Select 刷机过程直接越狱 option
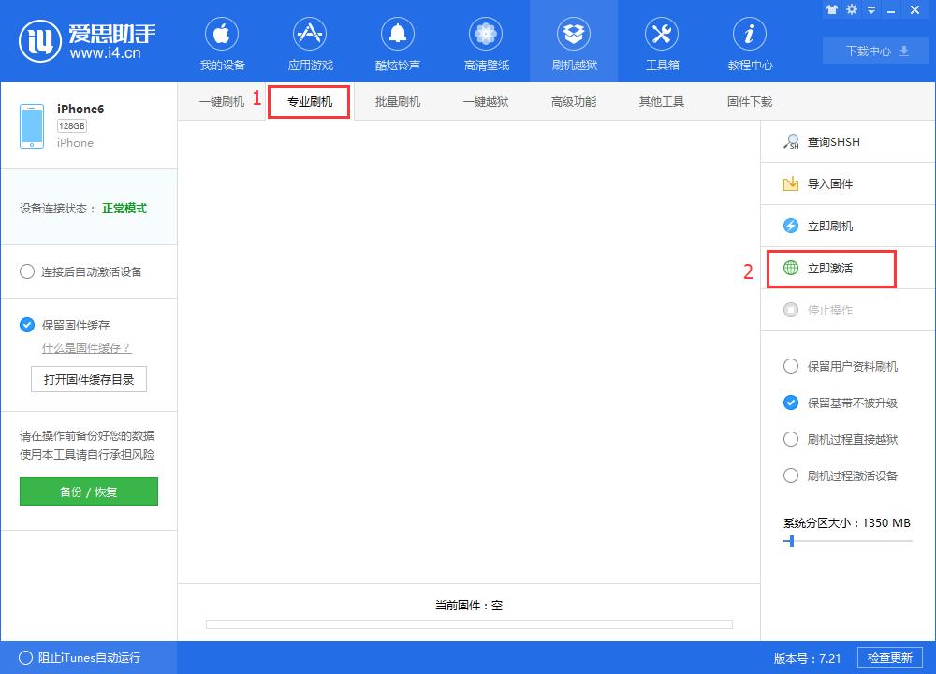The image size is (936, 674). (x=791, y=439)
